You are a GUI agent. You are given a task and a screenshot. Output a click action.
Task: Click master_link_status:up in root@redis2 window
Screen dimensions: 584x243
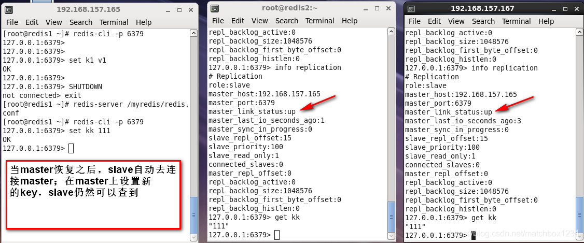click(252, 111)
